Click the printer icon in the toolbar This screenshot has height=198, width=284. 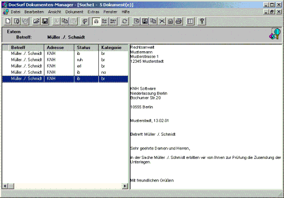[178, 21]
